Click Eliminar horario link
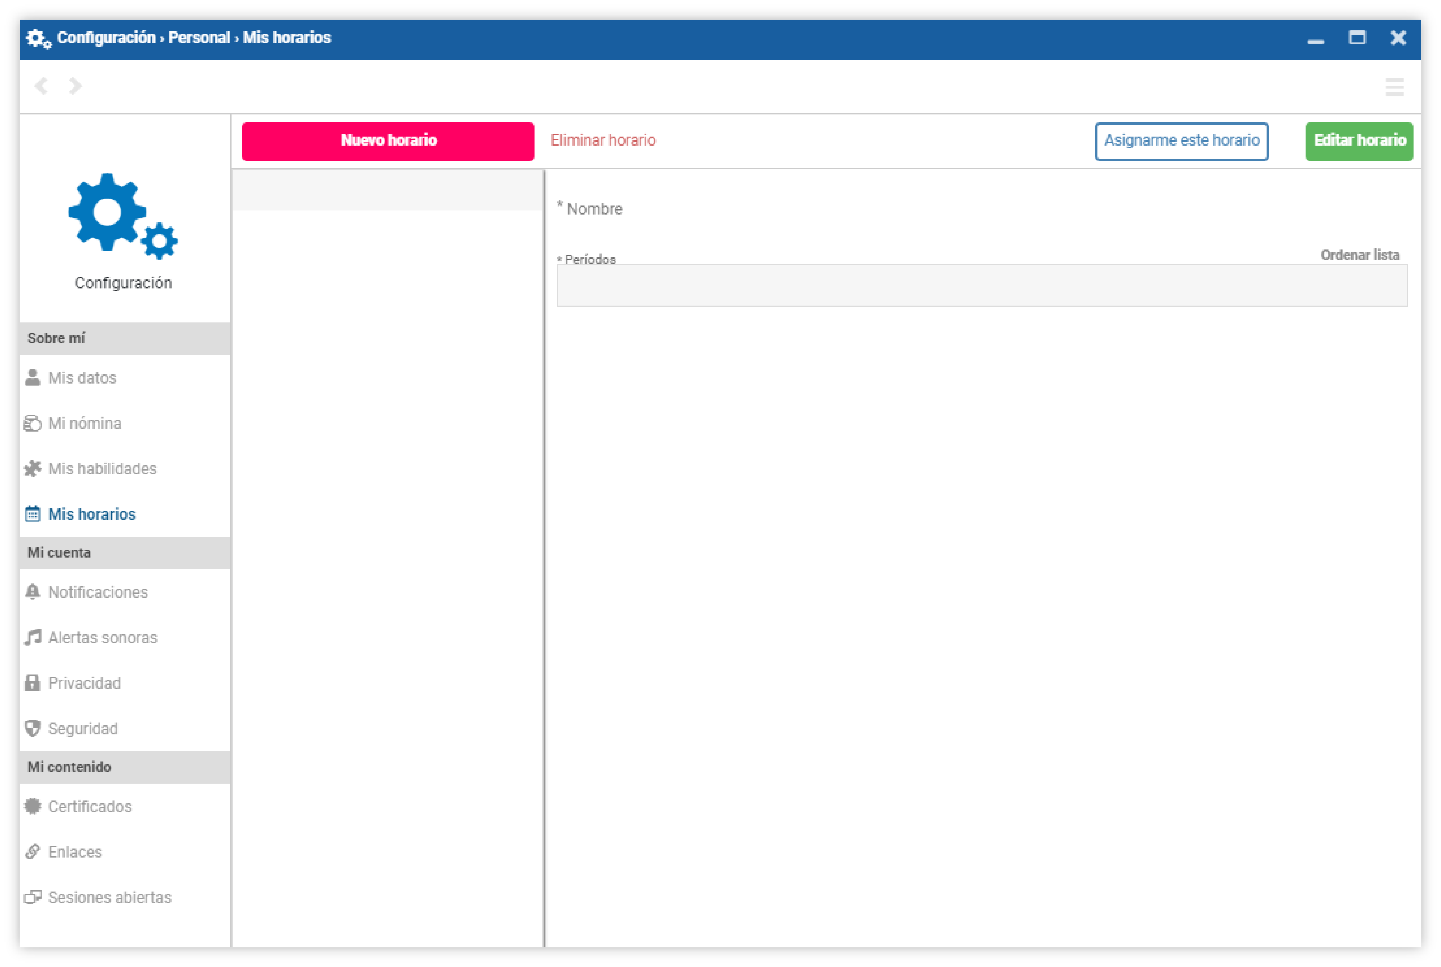 [x=603, y=141]
